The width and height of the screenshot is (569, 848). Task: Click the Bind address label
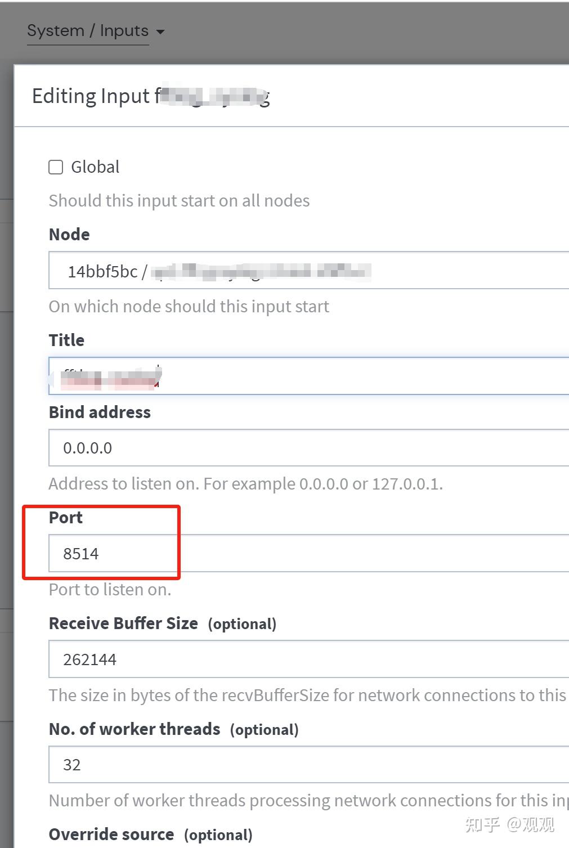100,412
